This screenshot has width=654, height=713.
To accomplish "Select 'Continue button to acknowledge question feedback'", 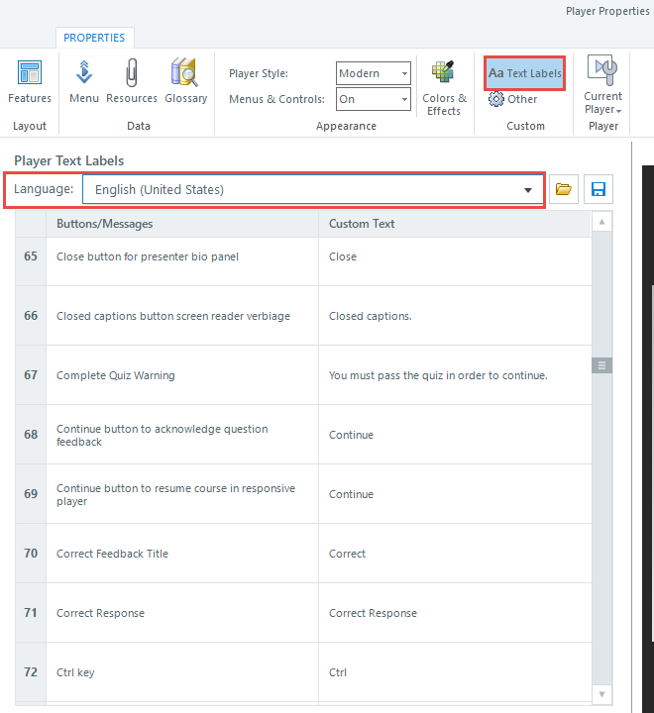I will (x=163, y=435).
